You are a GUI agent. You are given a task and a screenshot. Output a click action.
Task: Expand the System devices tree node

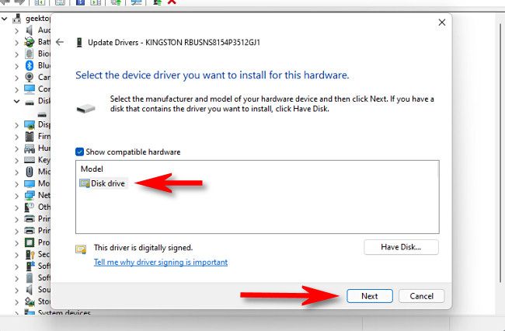[x=16, y=313]
